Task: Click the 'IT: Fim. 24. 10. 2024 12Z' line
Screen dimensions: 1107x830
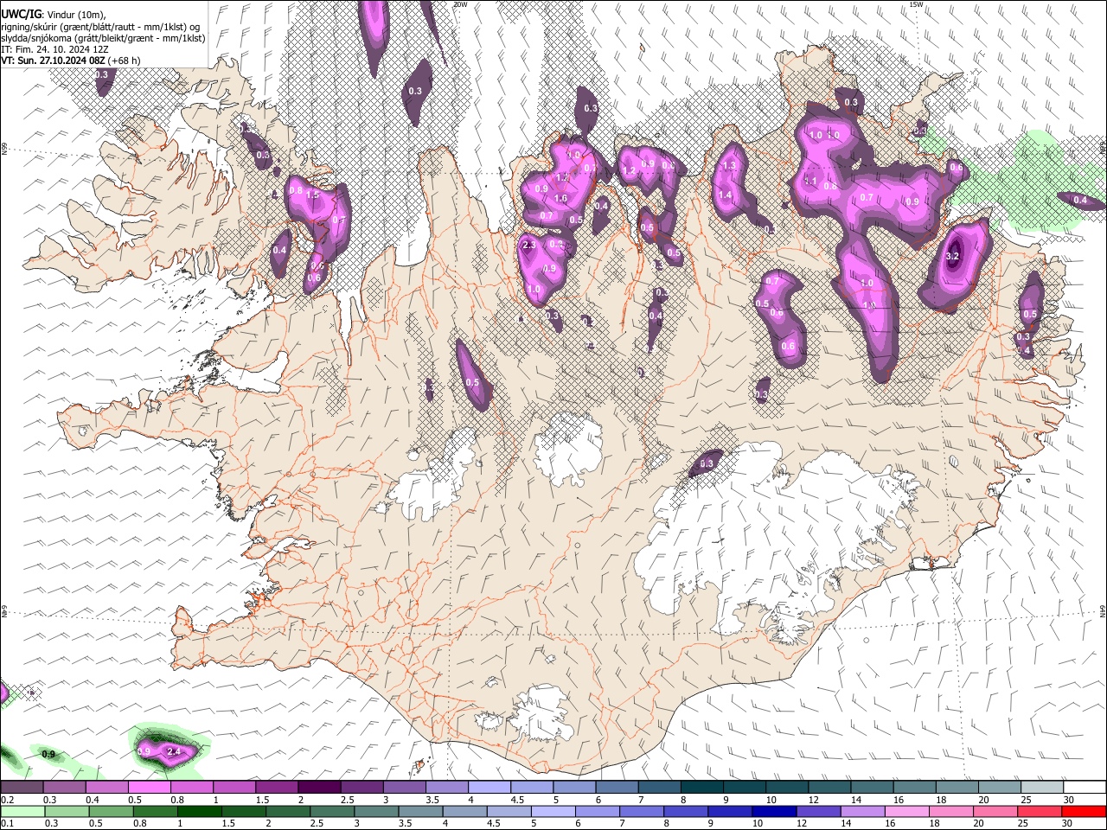Action: tap(56, 49)
